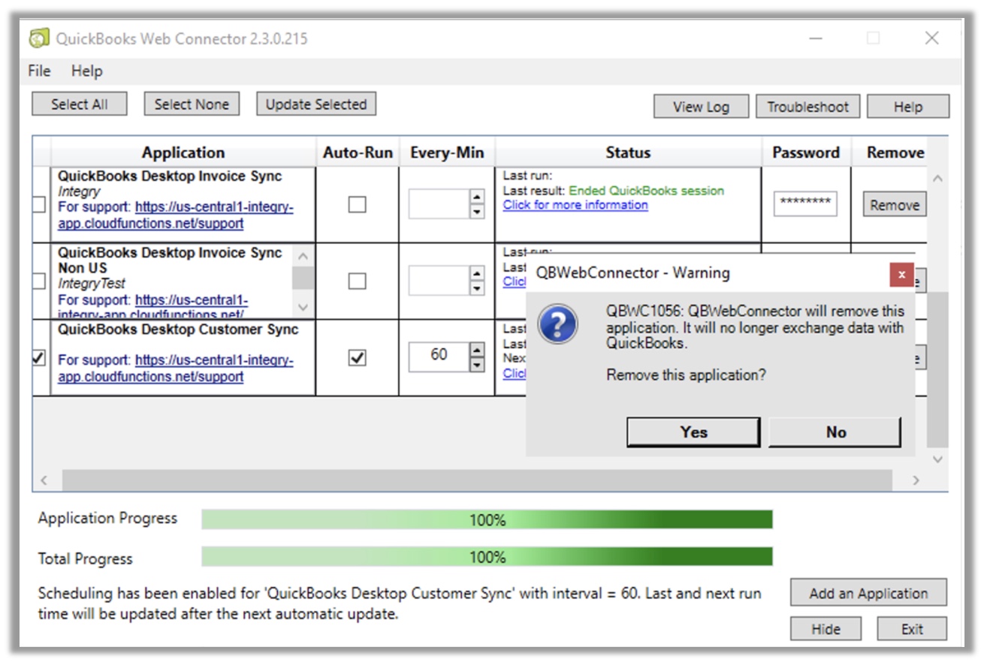984x662 pixels.
Task: Click the 'QuickBooks Desktop Customer Sync' application name
Action: pyautogui.click(x=178, y=329)
